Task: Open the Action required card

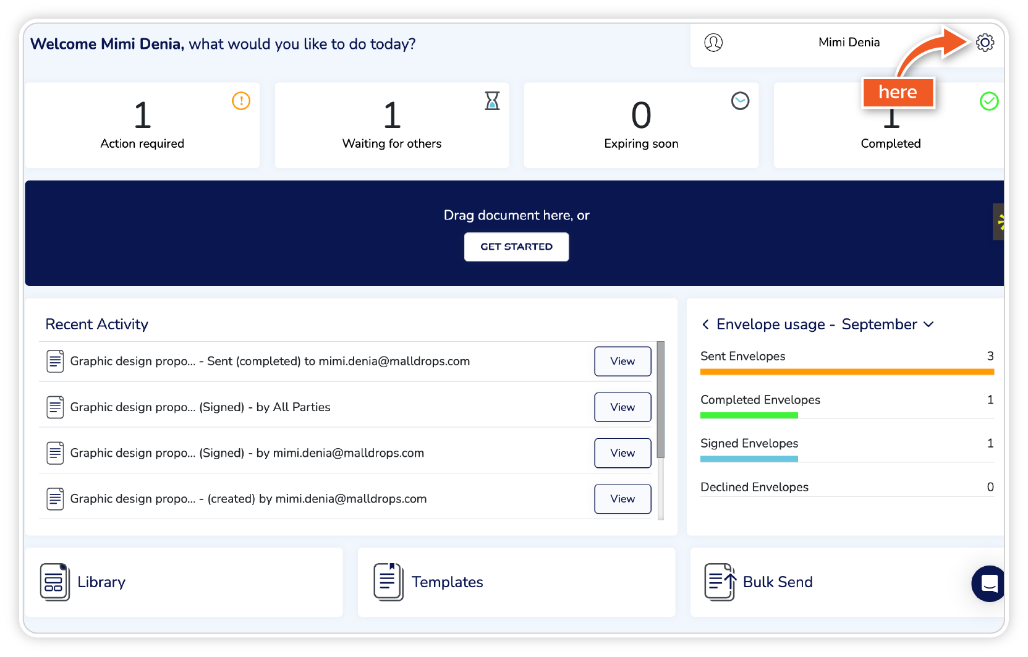Action: tap(142, 125)
